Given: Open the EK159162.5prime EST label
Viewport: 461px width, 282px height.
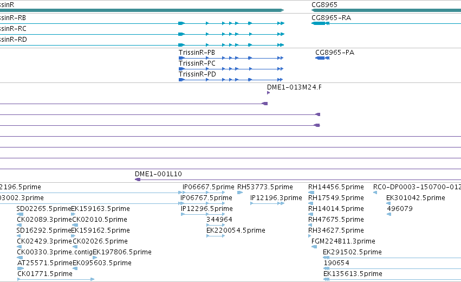Looking at the screenshot, I should click(101, 230).
